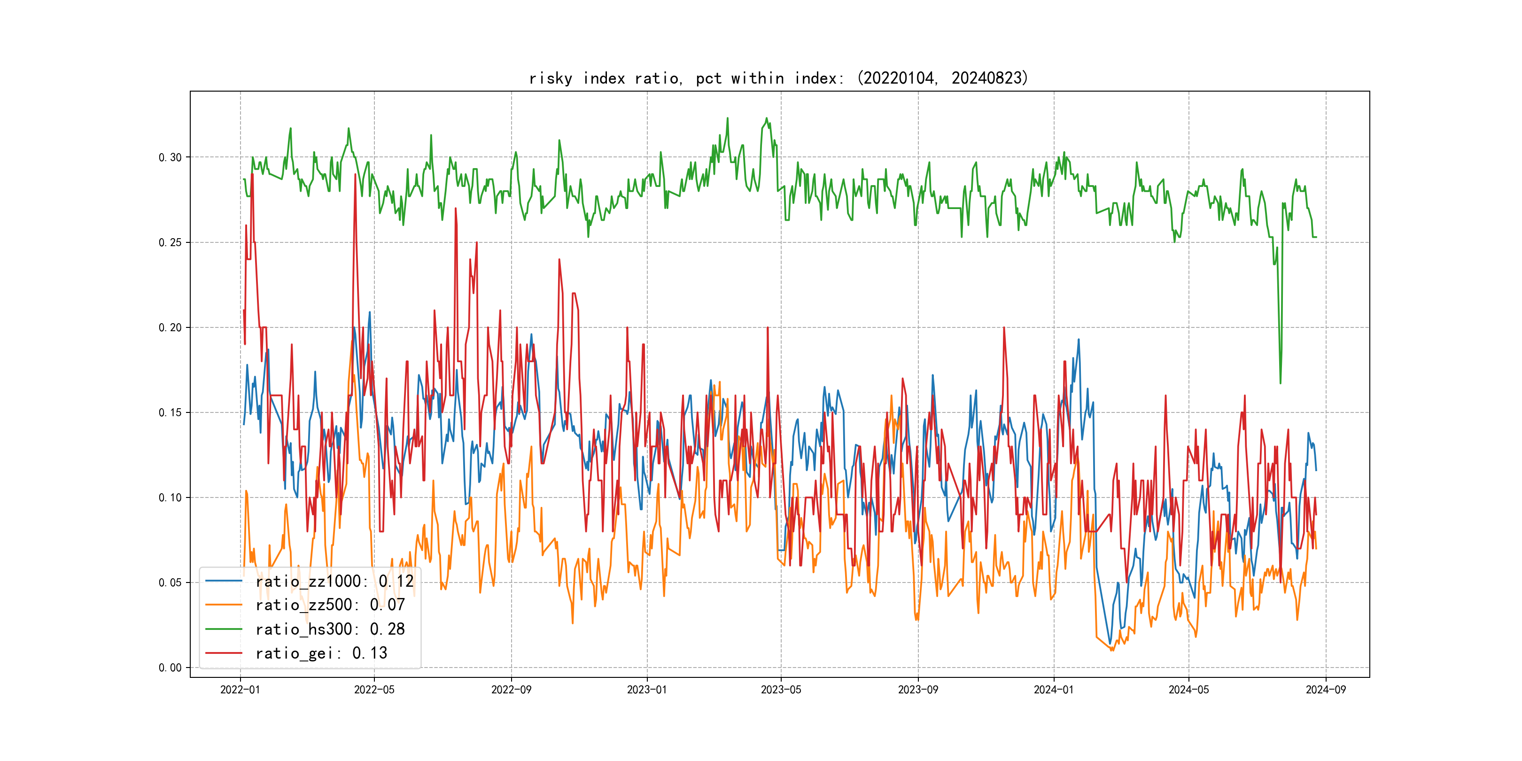This screenshot has height=761, width=1522.
Task: Select the 'ratio_hs300: 0.28' legend label
Action: coord(330,629)
